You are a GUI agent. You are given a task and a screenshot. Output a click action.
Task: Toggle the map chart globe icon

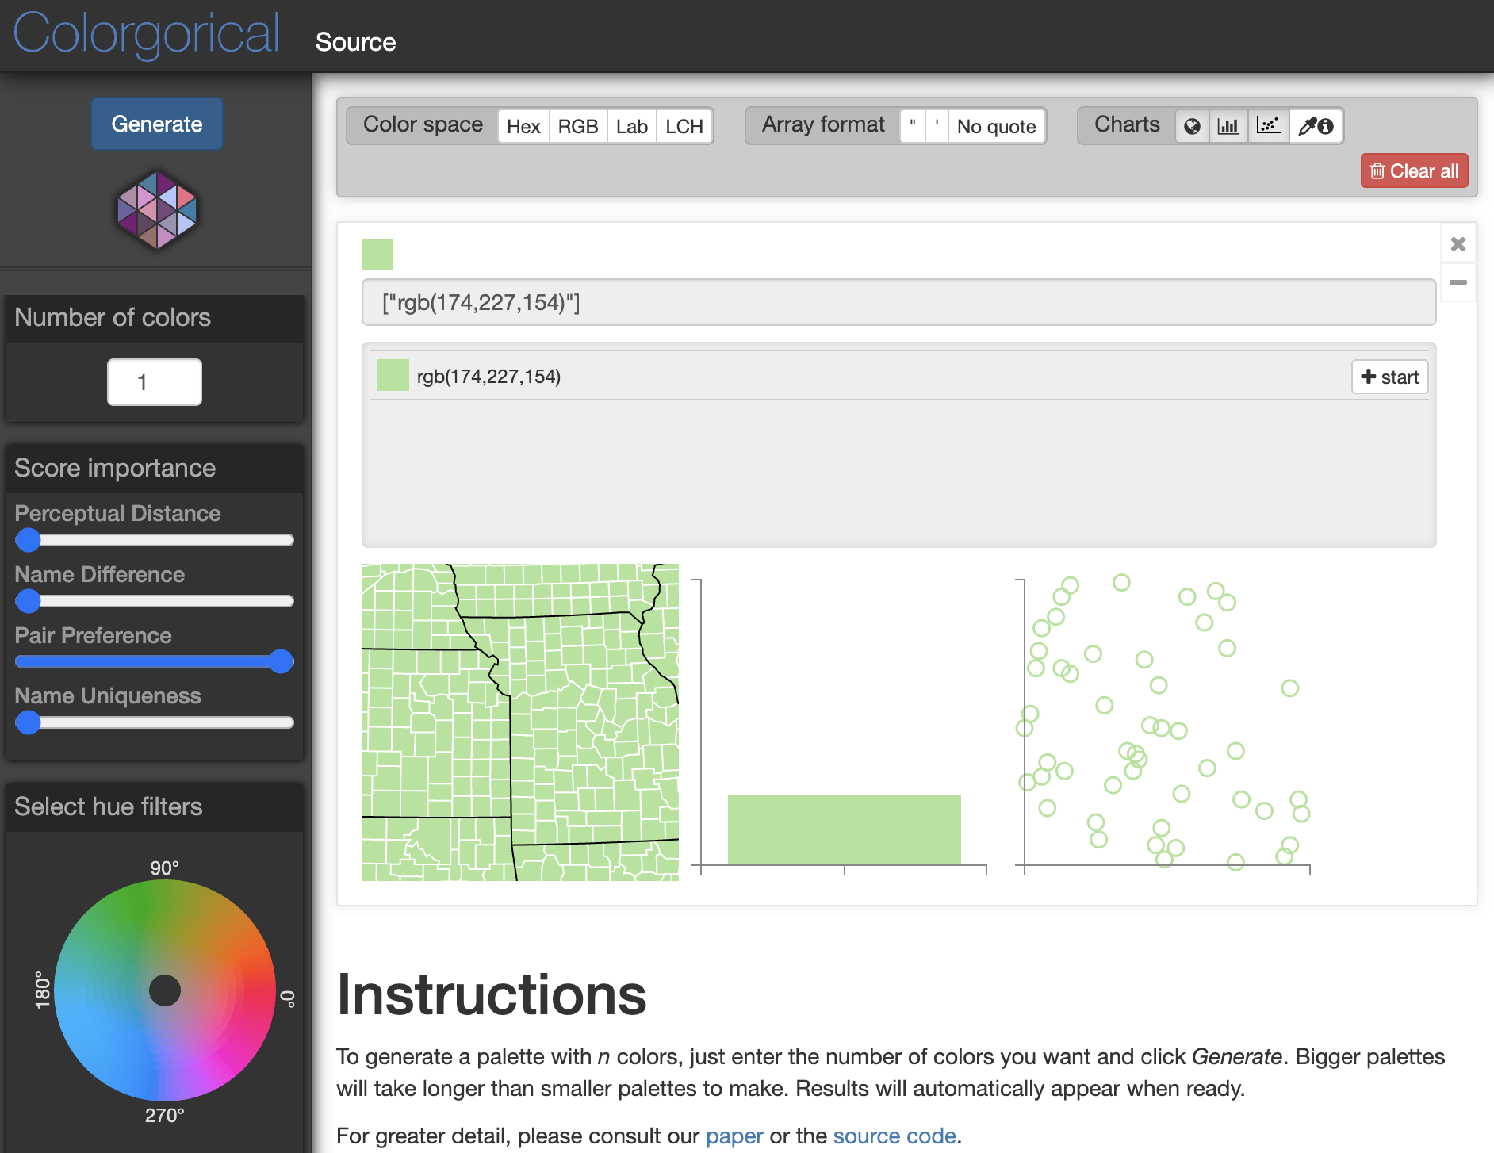(x=1192, y=126)
